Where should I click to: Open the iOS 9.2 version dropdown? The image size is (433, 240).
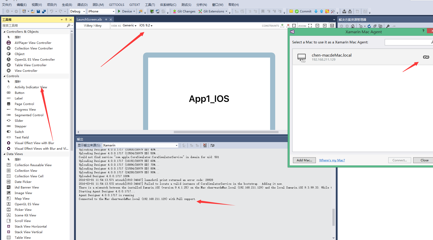pos(146,25)
